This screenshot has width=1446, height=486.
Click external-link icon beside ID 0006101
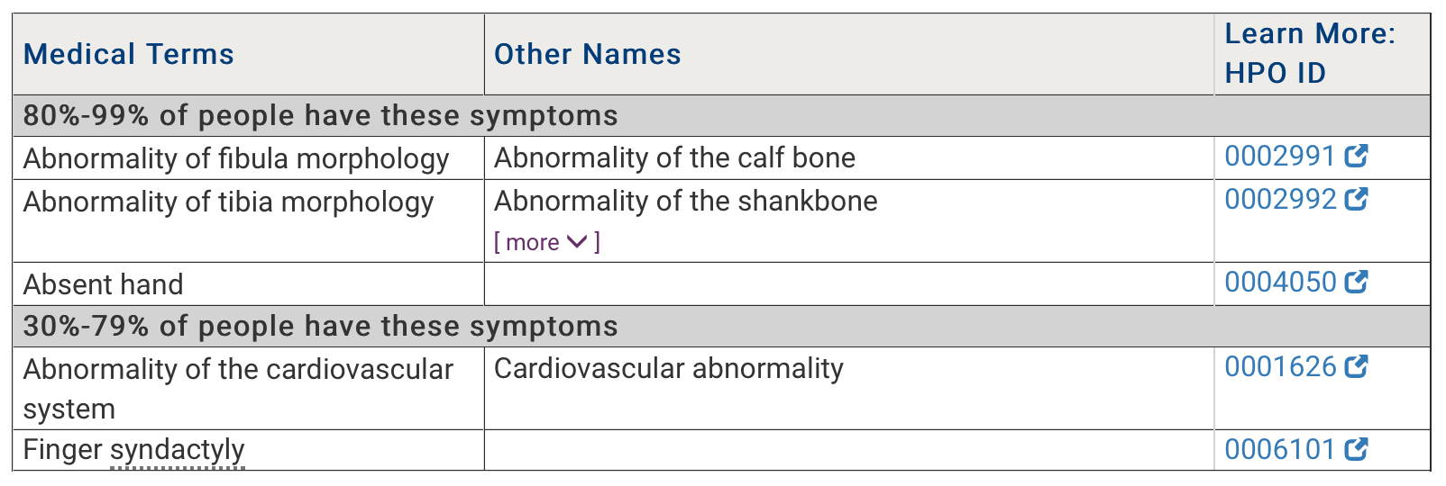(1356, 449)
